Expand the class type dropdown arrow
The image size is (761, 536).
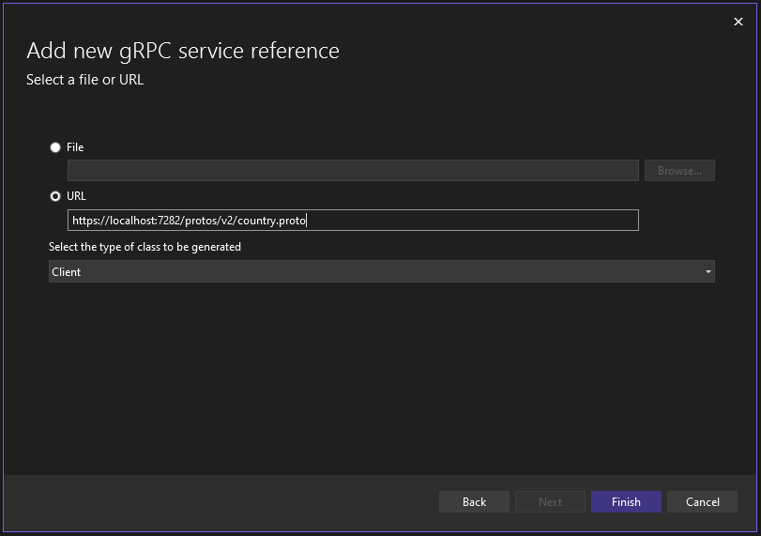tap(708, 272)
